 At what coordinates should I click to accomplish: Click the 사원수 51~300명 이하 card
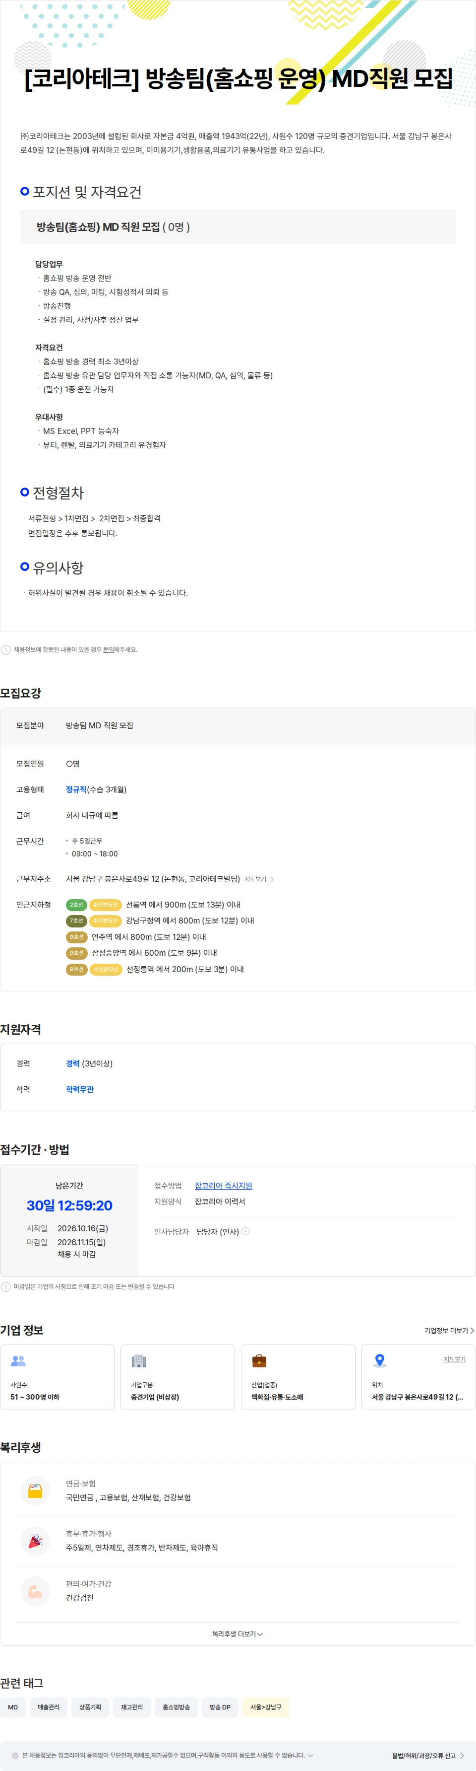coord(57,1377)
